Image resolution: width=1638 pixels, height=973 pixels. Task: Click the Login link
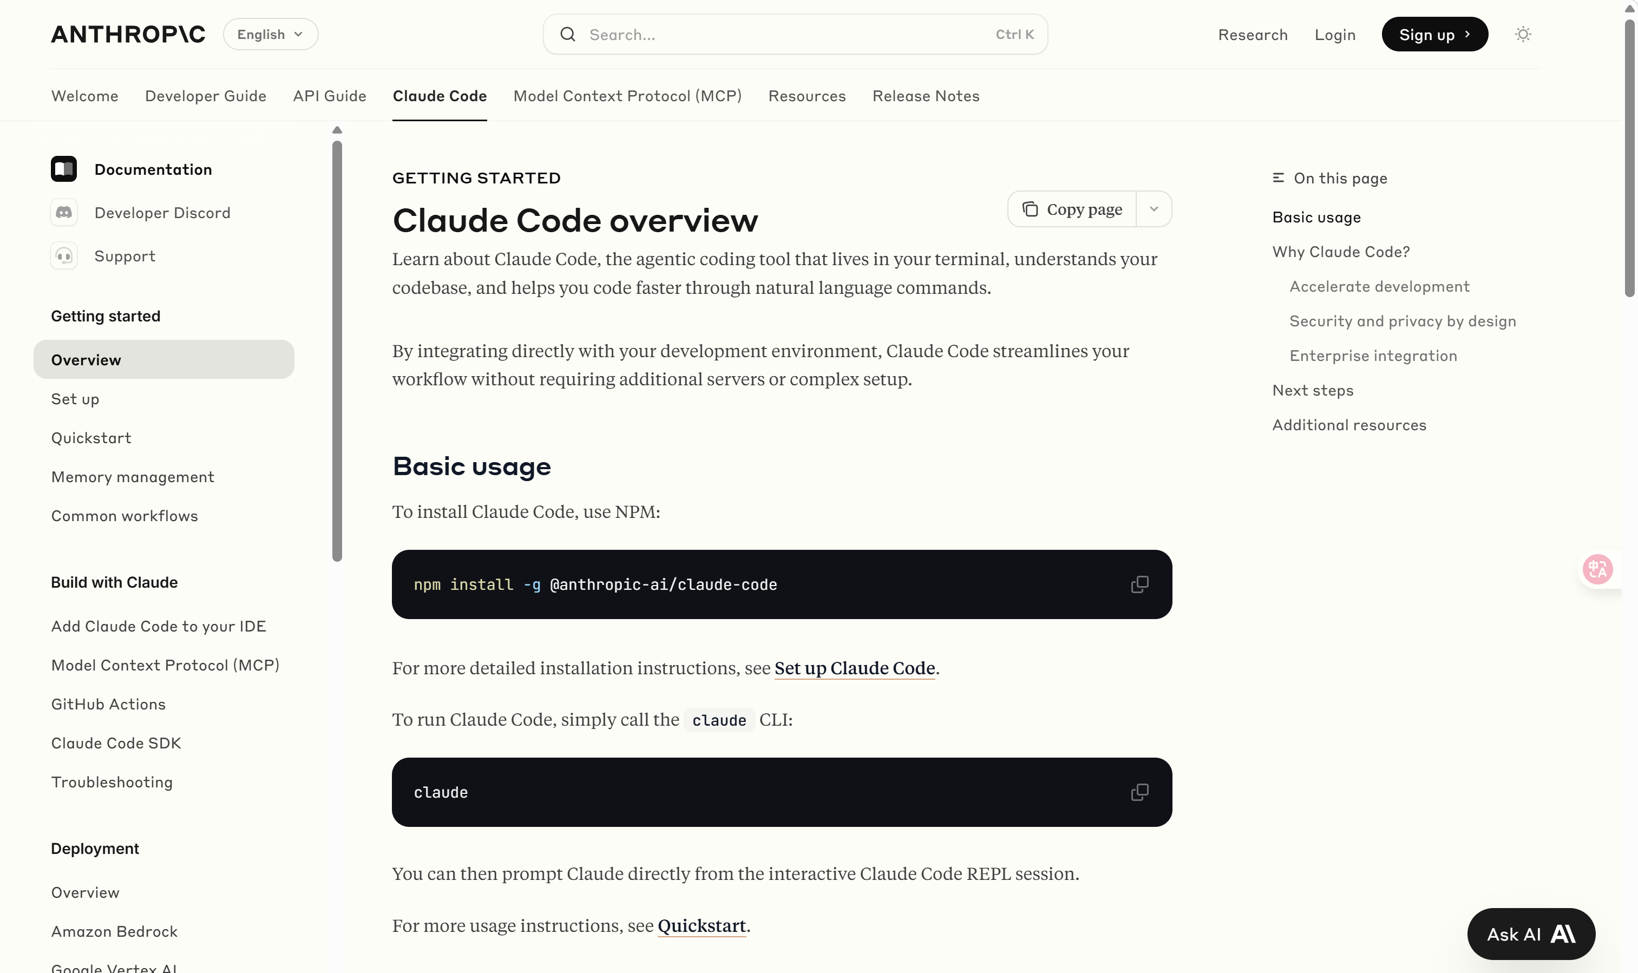[1334, 34]
